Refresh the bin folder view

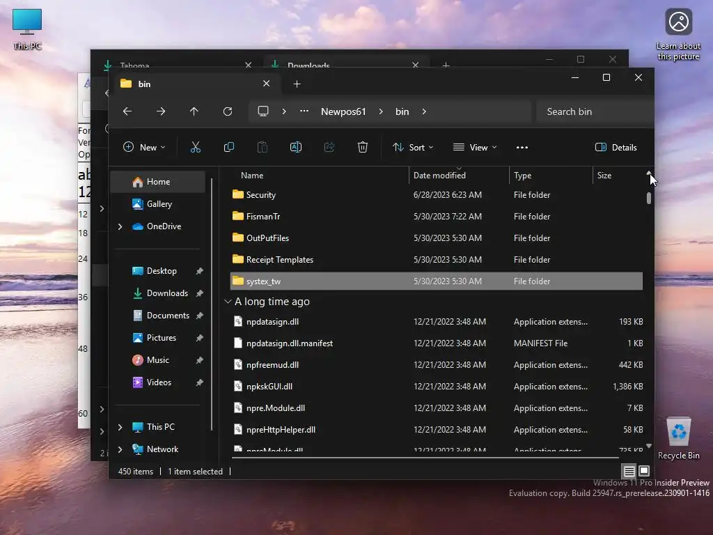point(228,111)
